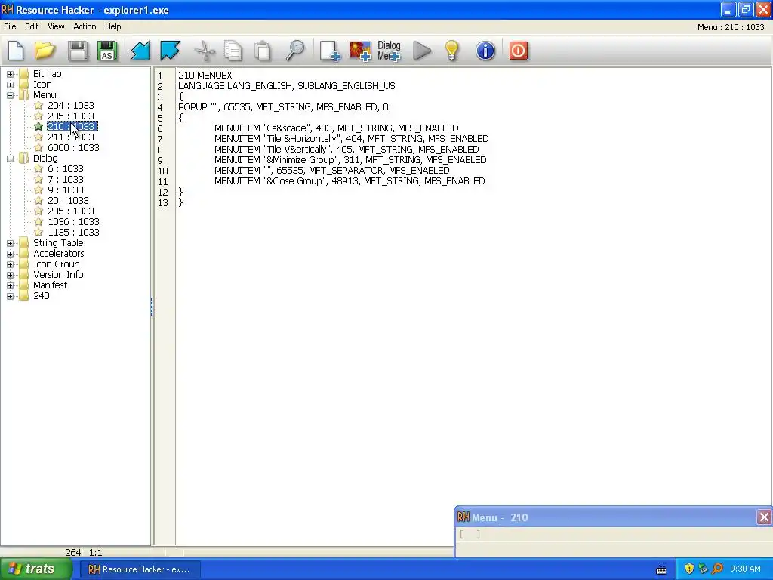773x580 pixels.
Task: Click the red power exit icon
Action: point(518,51)
